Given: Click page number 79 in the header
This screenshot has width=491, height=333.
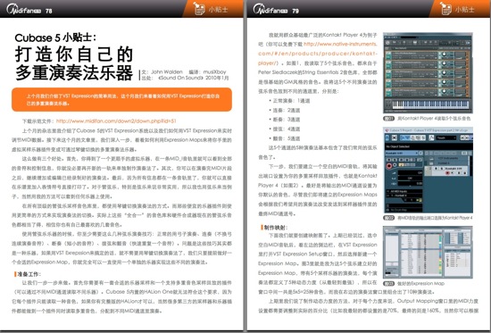Looking at the screenshot, I should click(295, 11).
